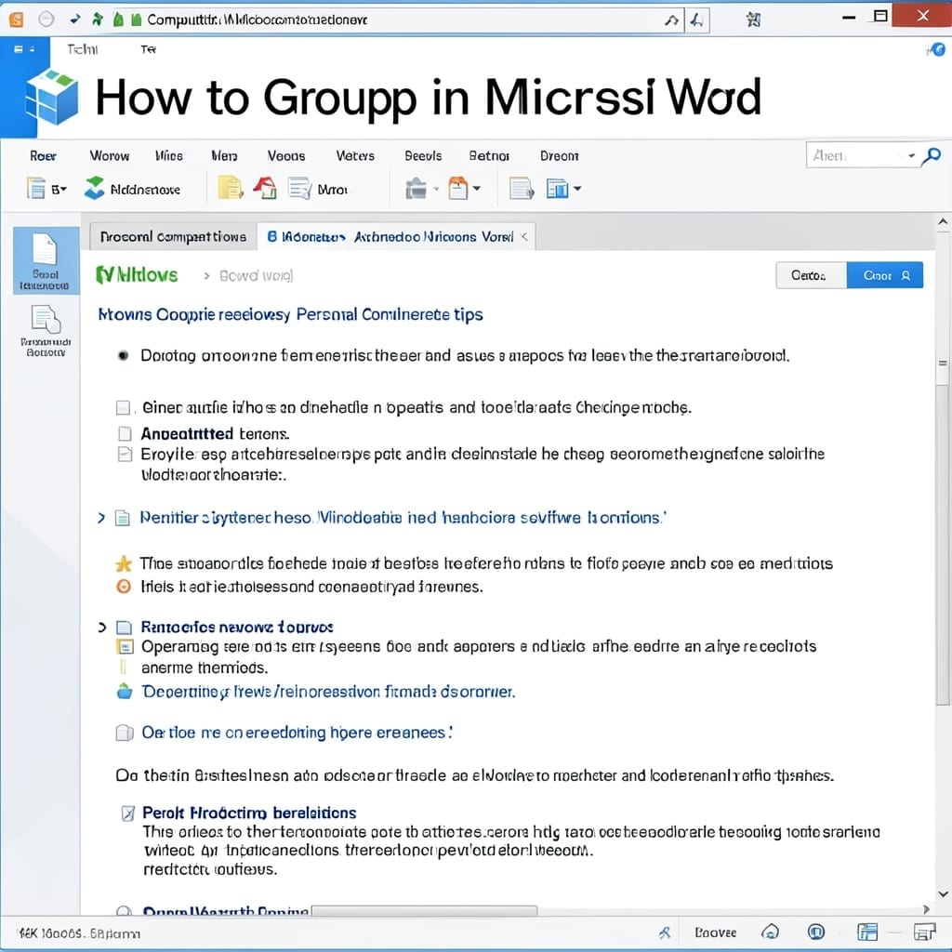Switch to Procoral compattiows tab
This screenshot has height=952, width=952.
coord(173,237)
